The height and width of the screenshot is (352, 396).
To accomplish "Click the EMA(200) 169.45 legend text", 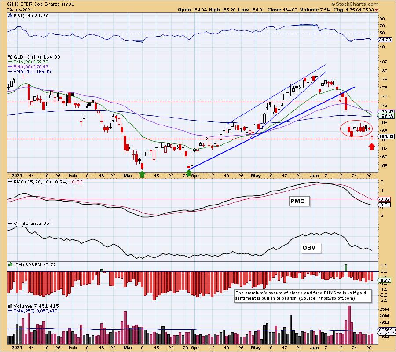I will tap(32, 71).
